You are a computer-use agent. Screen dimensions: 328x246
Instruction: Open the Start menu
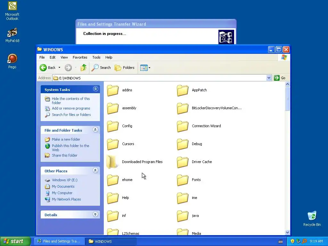tap(15, 241)
